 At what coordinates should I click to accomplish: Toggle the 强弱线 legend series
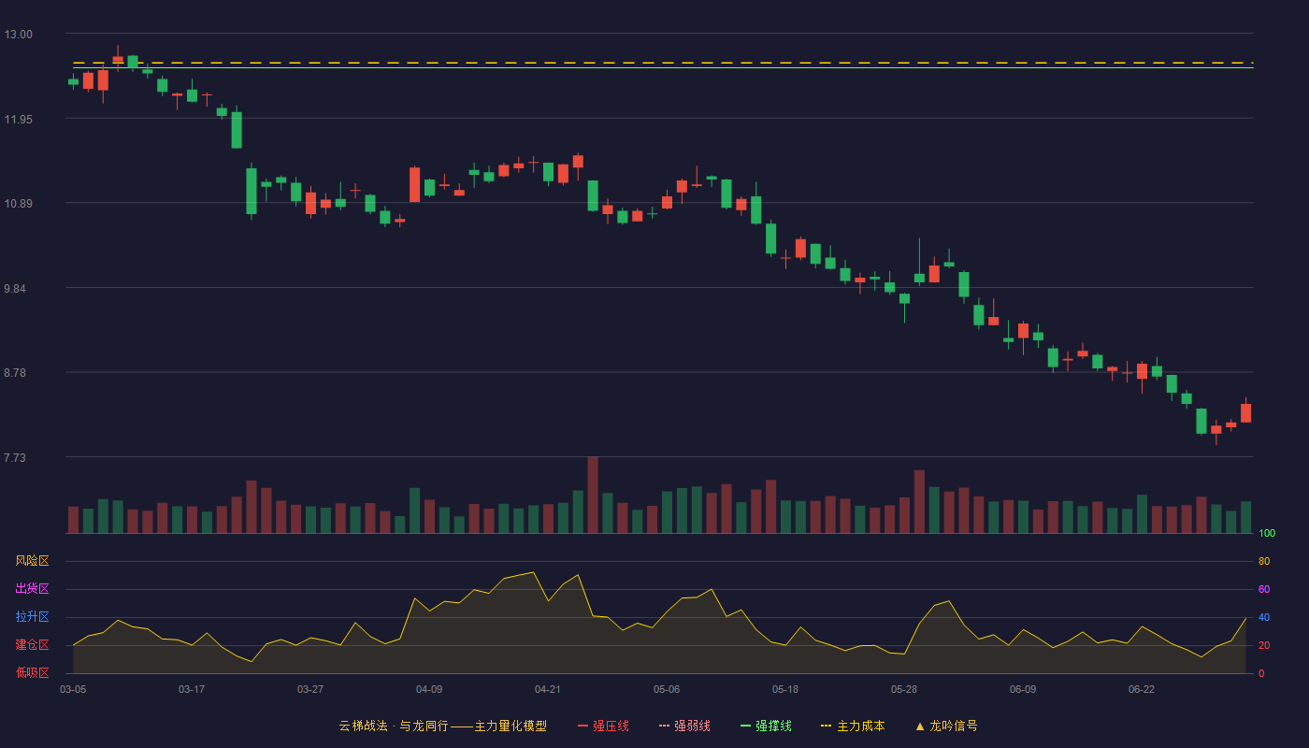click(x=684, y=726)
